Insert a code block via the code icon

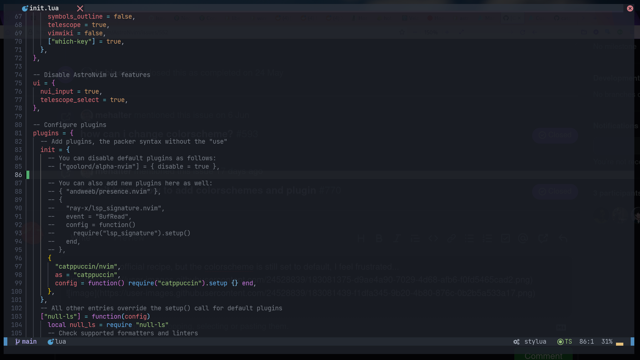click(x=433, y=238)
